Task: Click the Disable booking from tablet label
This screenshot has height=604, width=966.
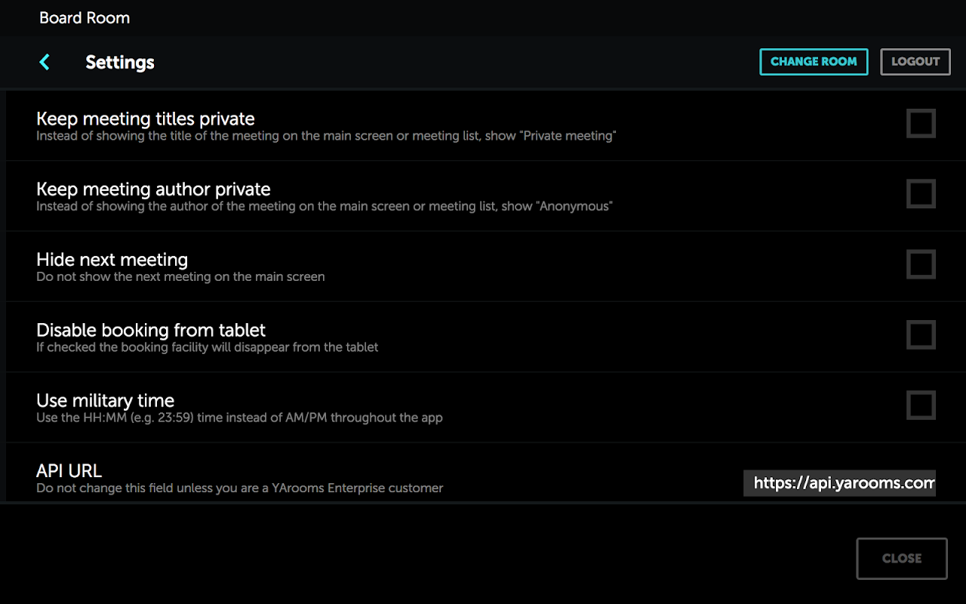Action: (x=151, y=330)
